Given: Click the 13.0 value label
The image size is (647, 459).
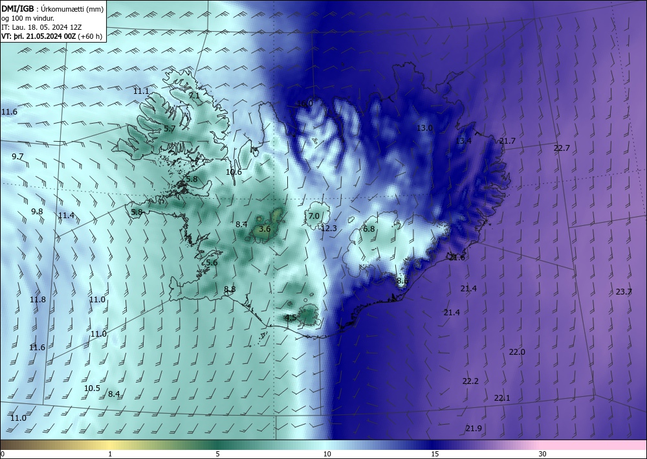Looking at the screenshot, I should tap(424, 128).
